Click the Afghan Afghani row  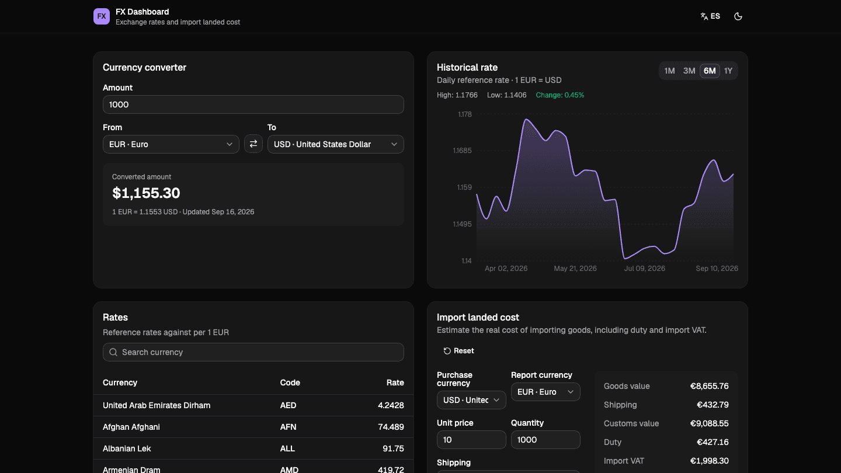(253, 427)
